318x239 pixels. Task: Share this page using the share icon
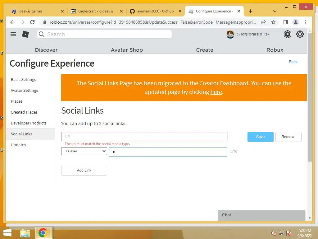pyautogui.click(x=263, y=22)
